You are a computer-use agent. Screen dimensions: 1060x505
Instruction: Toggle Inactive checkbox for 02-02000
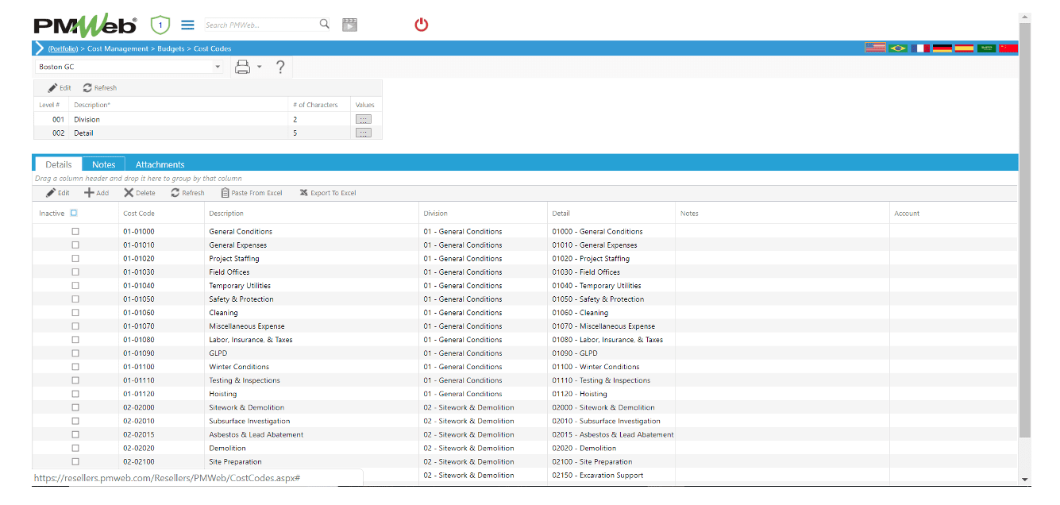click(75, 407)
